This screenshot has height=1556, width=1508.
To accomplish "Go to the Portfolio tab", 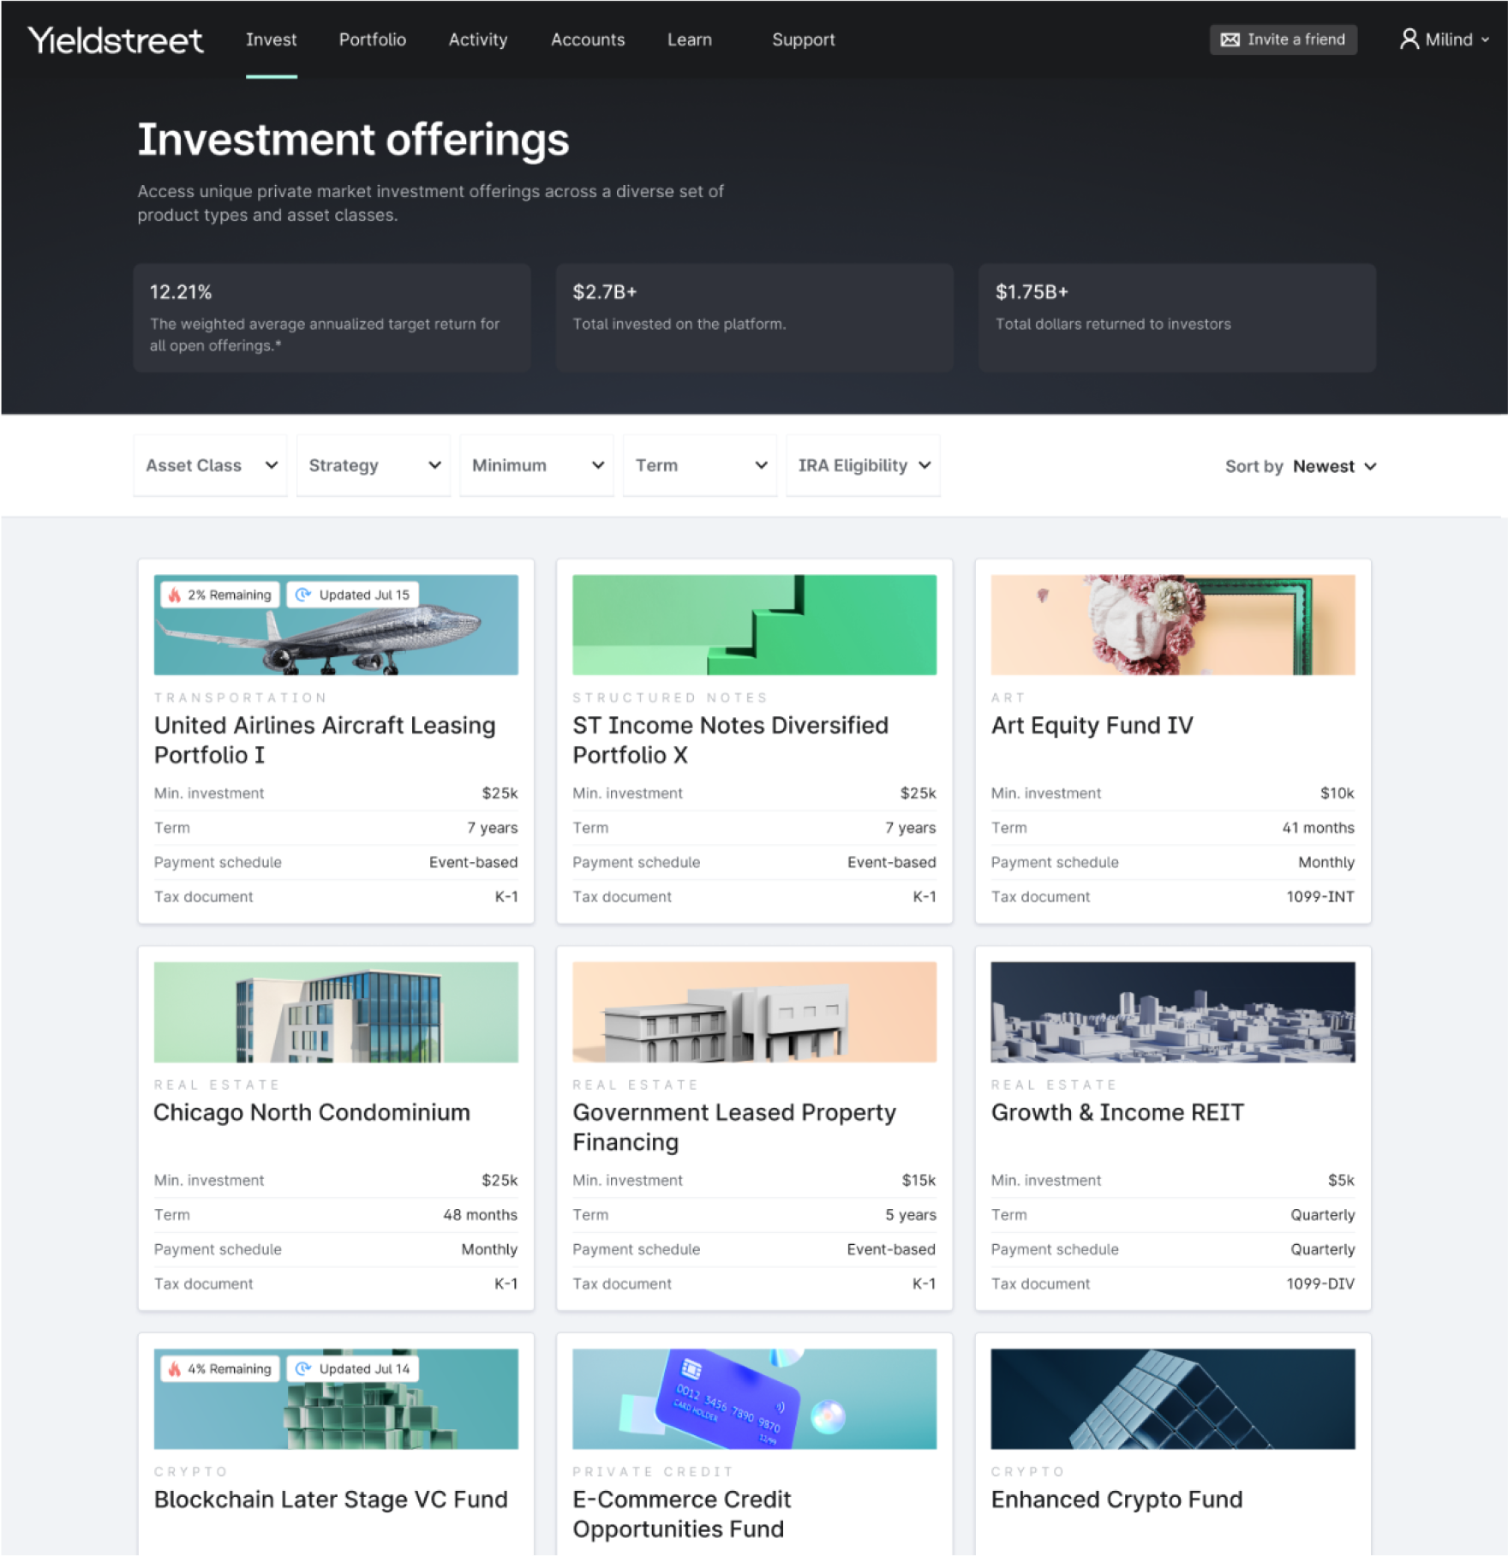I will [373, 39].
